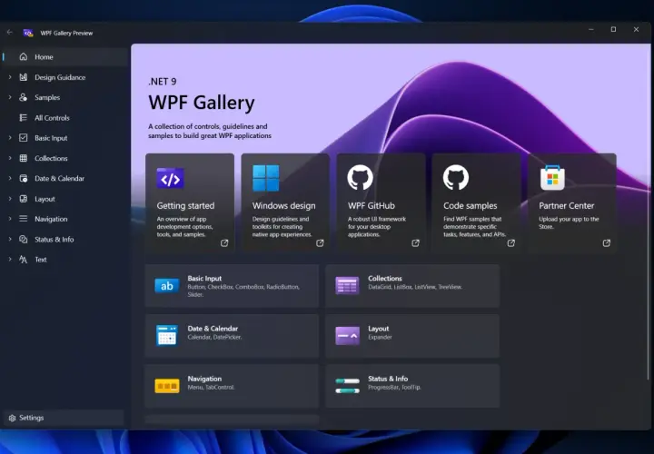This screenshot has height=454, width=654.
Task: Expand the Design Guidance chevron
Action: point(10,77)
